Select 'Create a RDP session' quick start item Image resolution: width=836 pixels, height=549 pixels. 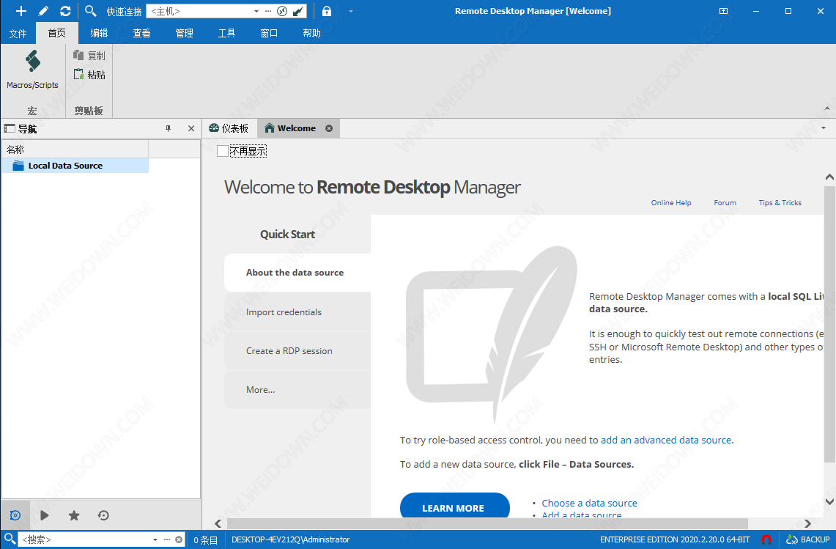(297, 351)
